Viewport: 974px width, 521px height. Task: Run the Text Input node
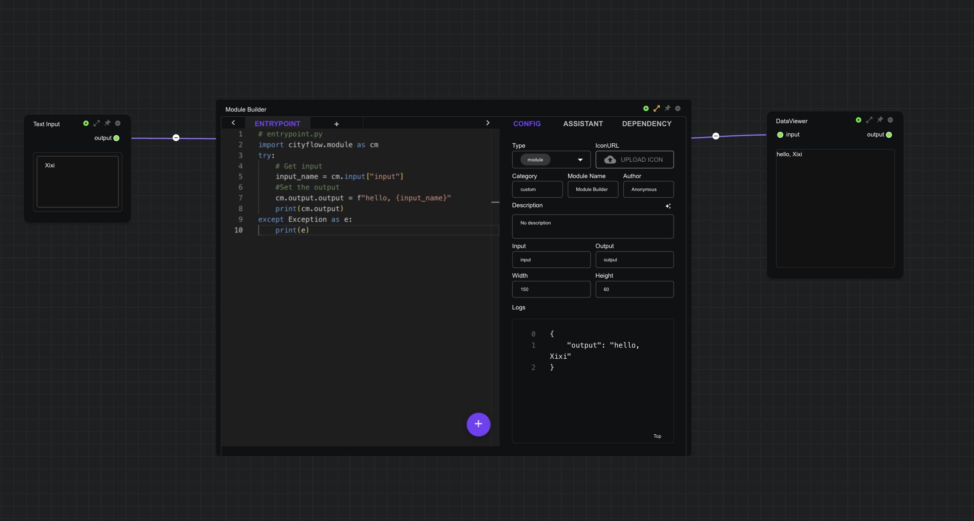pyautogui.click(x=86, y=123)
